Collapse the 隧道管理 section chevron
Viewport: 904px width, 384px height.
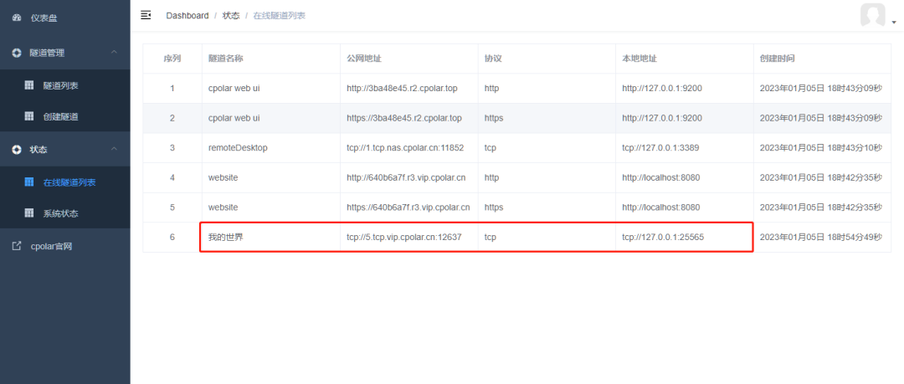pos(114,52)
